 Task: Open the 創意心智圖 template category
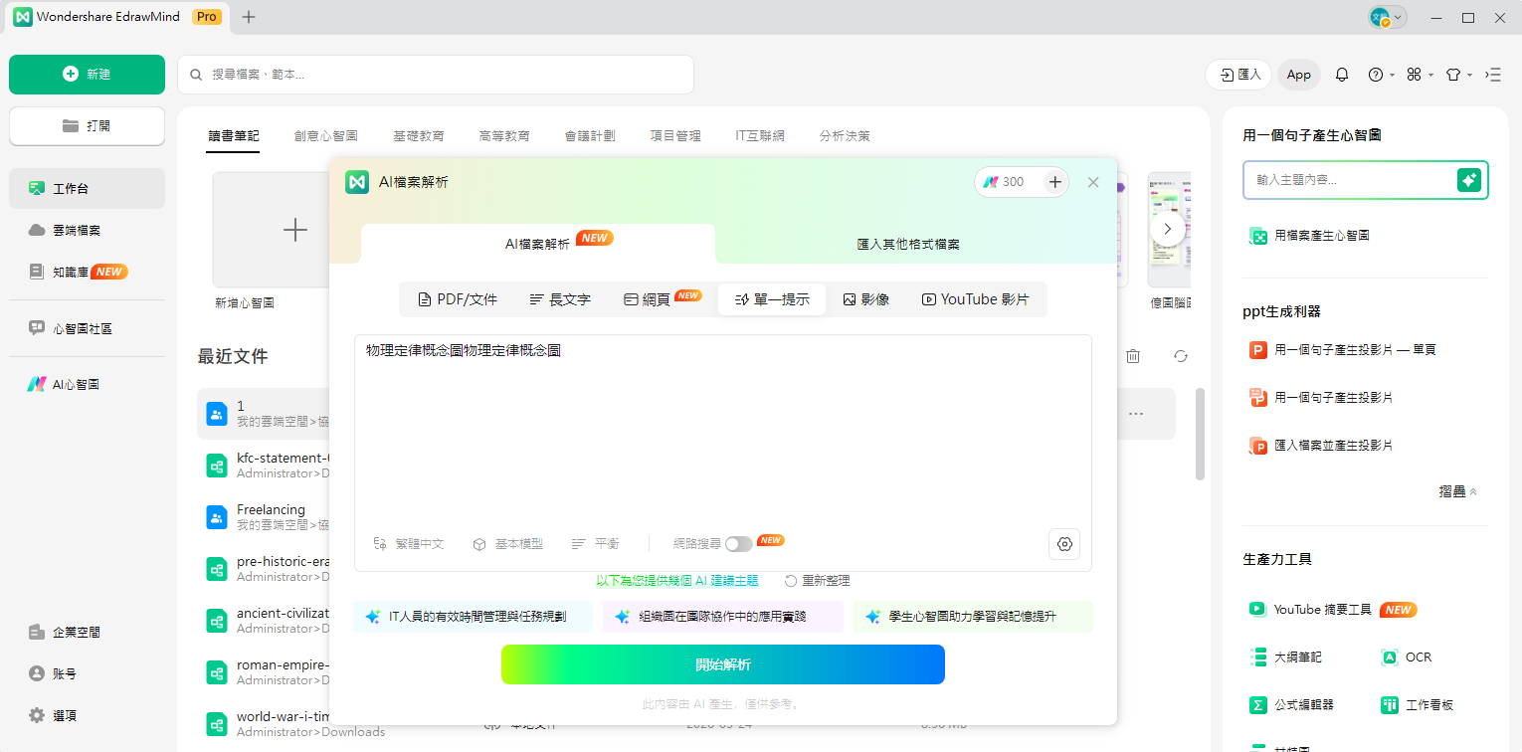[x=326, y=135]
